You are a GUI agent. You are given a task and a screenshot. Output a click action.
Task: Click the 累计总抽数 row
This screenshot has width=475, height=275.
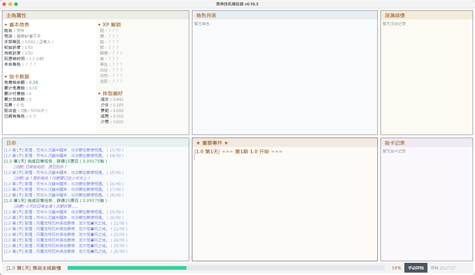[x=18, y=99]
